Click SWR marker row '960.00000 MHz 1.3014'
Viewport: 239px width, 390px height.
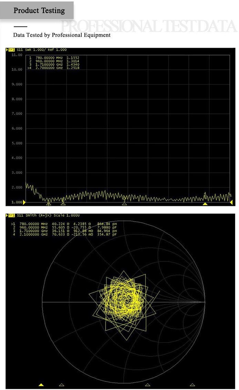click(x=54, y=61)
